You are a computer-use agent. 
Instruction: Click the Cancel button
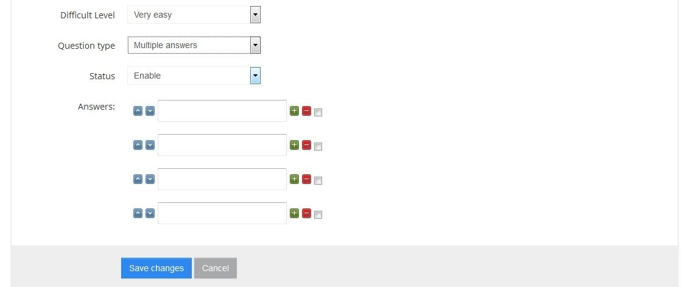(216, 268)
